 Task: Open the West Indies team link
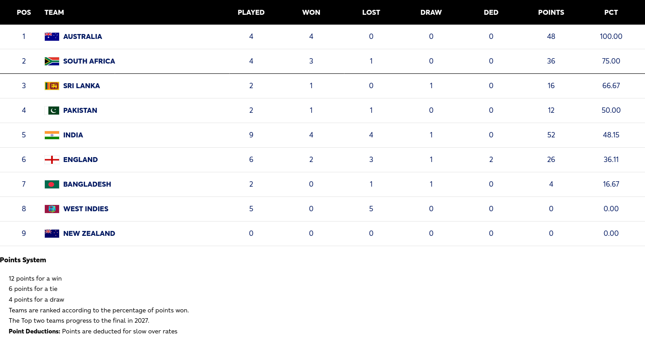click(86, 209)
